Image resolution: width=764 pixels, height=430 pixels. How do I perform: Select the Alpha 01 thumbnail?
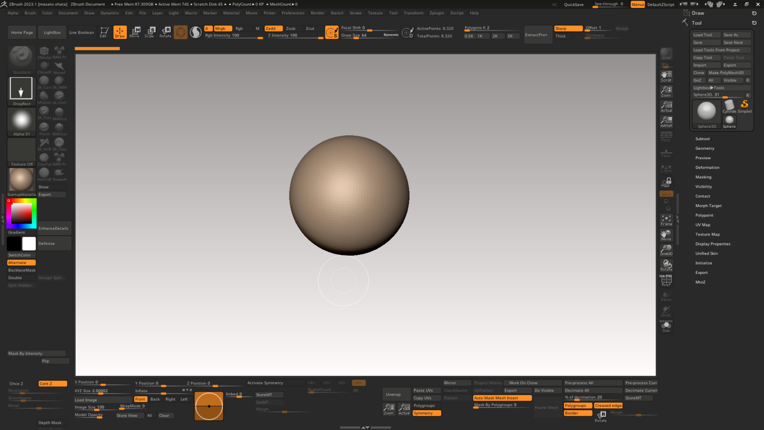coord(22,121)
